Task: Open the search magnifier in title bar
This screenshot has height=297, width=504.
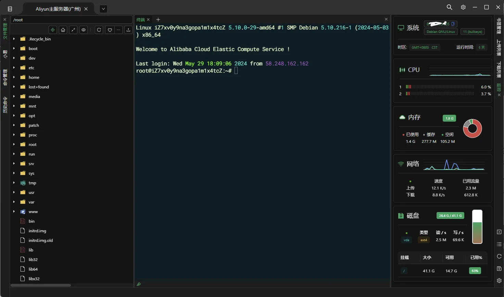Action: coord(450,7)
